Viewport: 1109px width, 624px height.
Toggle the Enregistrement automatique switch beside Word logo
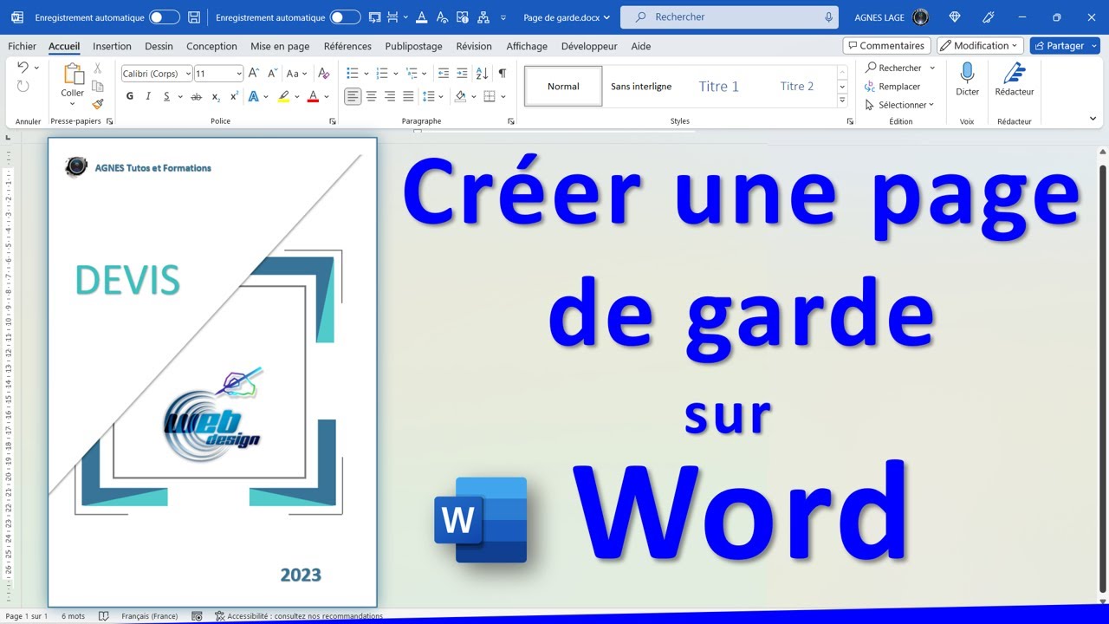(165, 17)
